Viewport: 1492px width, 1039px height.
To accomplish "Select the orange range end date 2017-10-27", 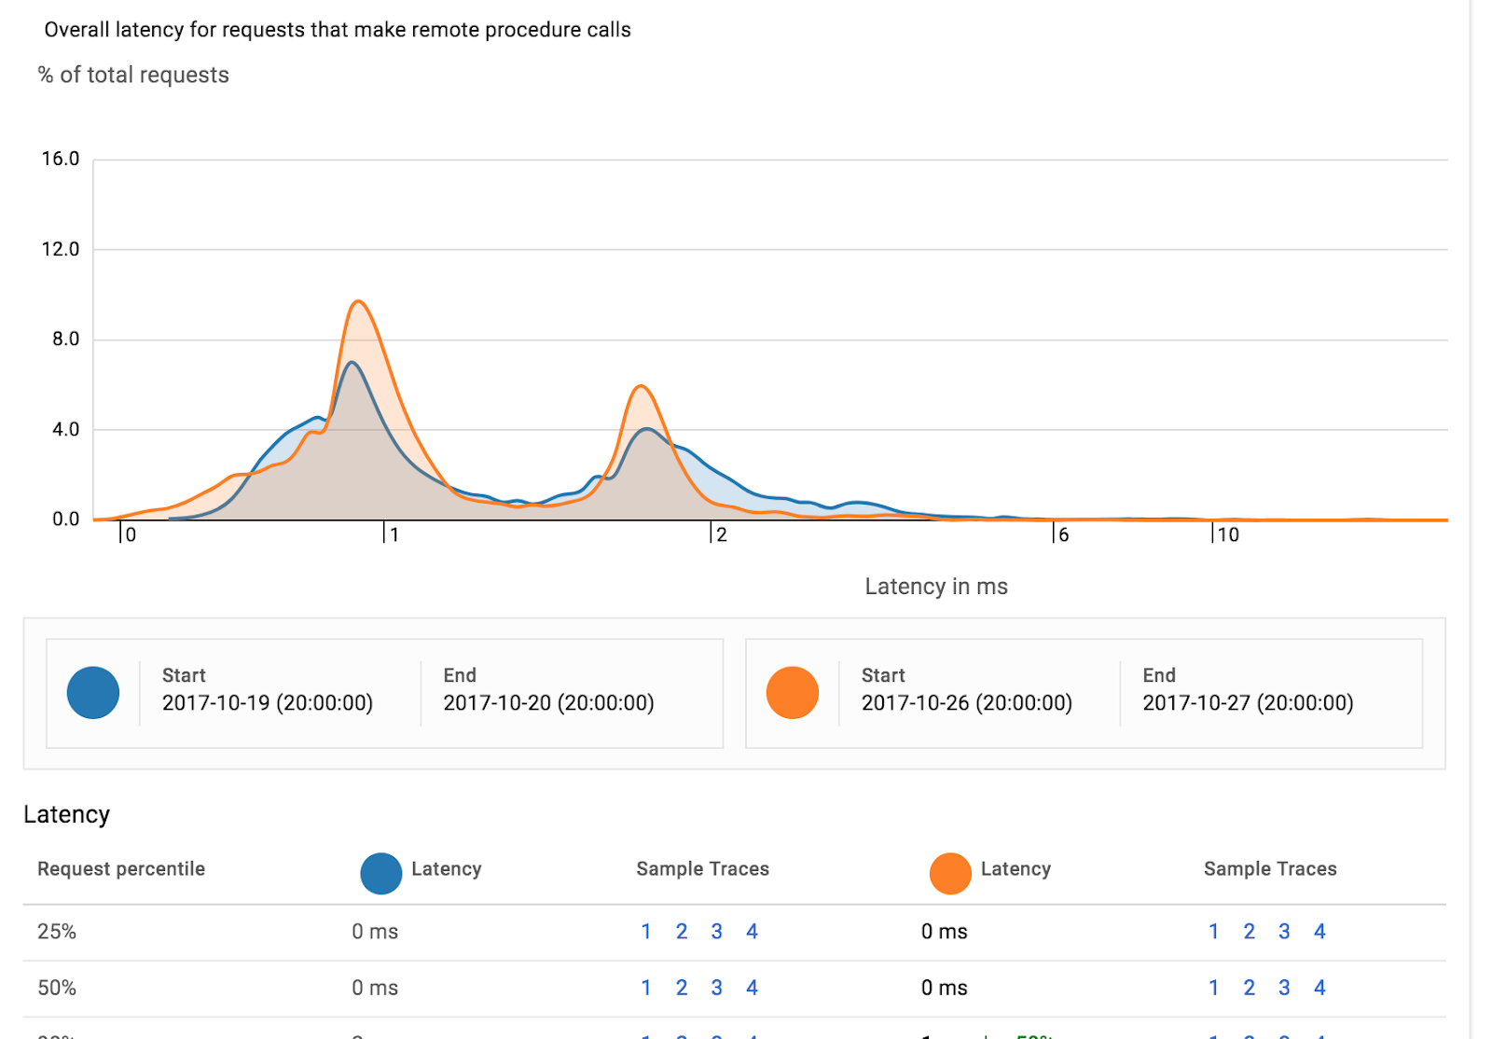I will 1248,703.
